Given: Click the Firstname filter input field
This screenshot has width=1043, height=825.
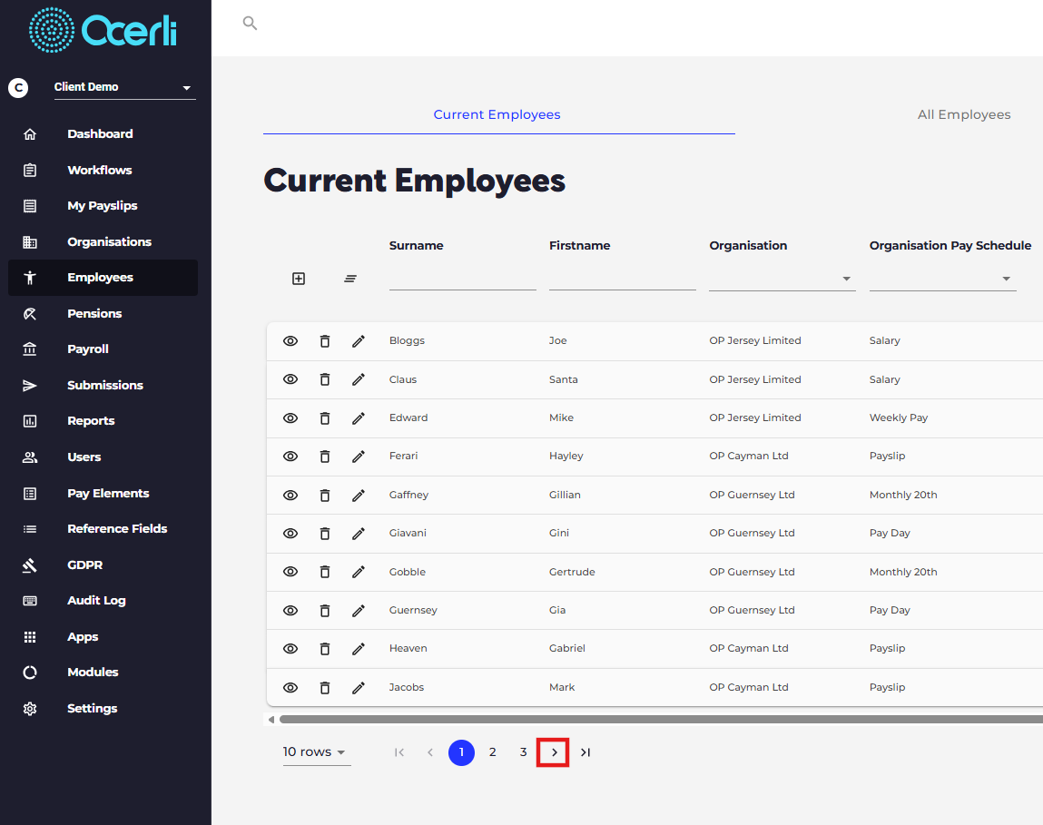Looking at the screenshot, I should click(623, 279).
